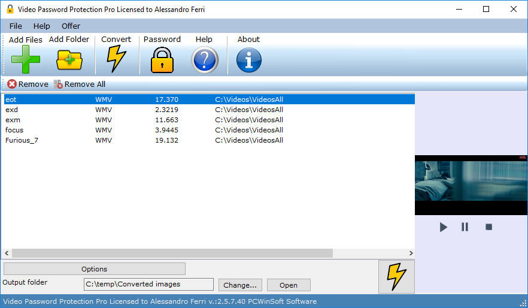Image resolution: width=528 pixels, height=308 pixels.
Task: Select the exd file row
Action: pyautogui.click(x=209, y=110)
